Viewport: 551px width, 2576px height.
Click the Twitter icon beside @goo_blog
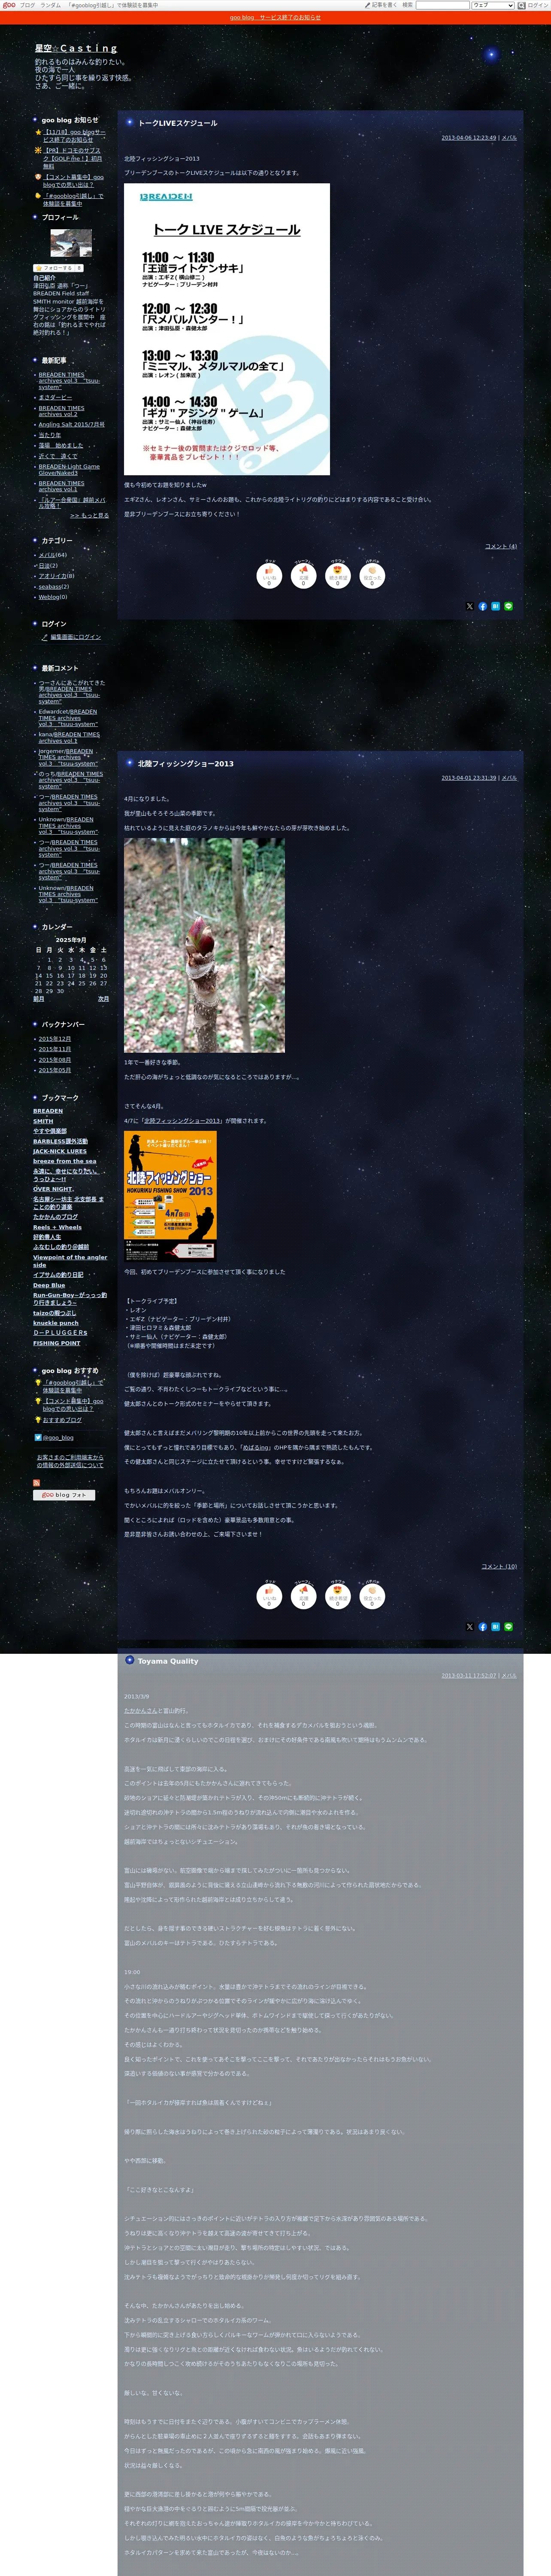click(38, 1437)
